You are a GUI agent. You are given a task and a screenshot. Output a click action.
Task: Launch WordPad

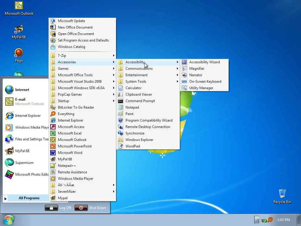[x=148, y=146]
